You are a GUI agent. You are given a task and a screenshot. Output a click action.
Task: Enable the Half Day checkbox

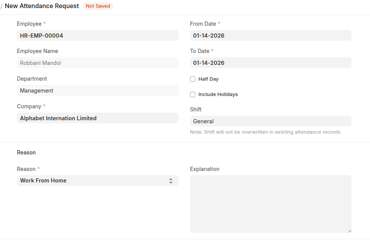tap(193, 79)
